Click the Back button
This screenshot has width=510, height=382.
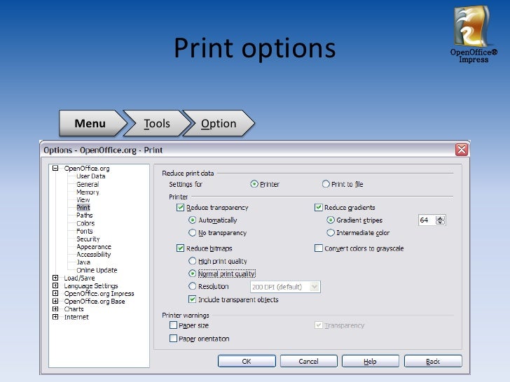coord(433,361)
